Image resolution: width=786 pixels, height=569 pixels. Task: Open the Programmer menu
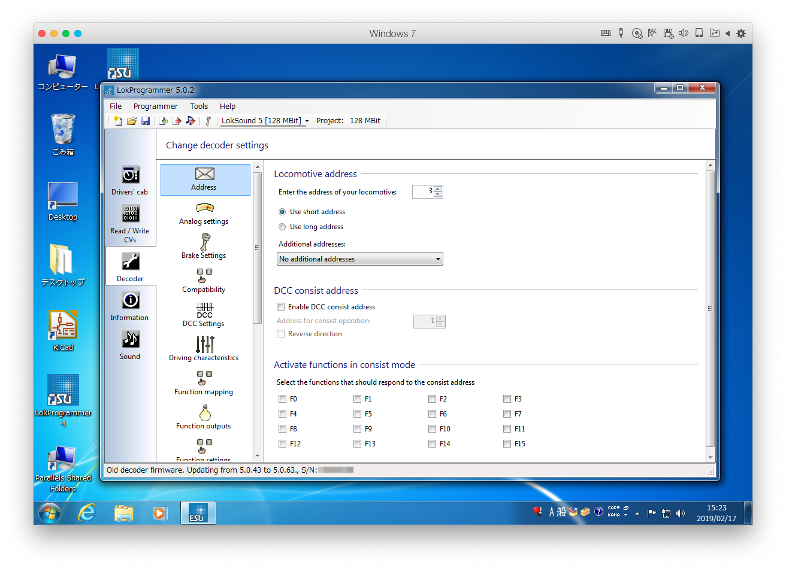pos(156,106)
